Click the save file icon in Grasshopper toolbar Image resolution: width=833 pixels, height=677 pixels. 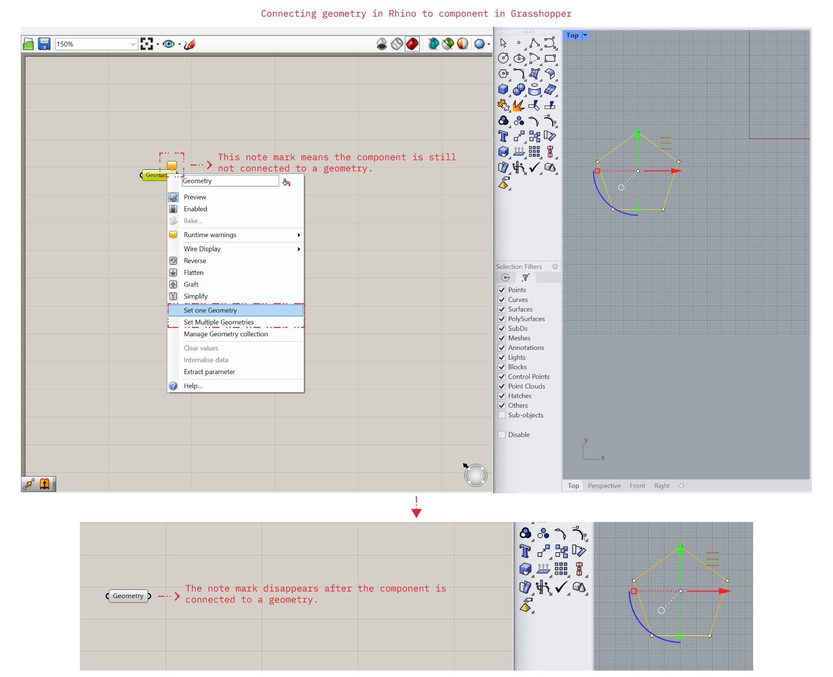coord(44,44)
